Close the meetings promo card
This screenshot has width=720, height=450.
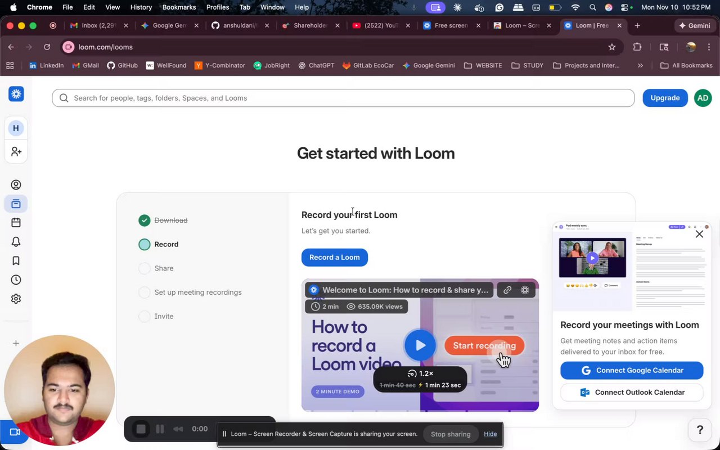(x=699, y=234)
